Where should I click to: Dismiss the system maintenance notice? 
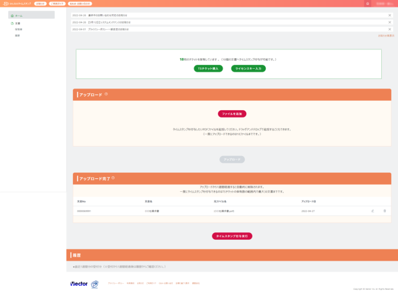[390, 22]
